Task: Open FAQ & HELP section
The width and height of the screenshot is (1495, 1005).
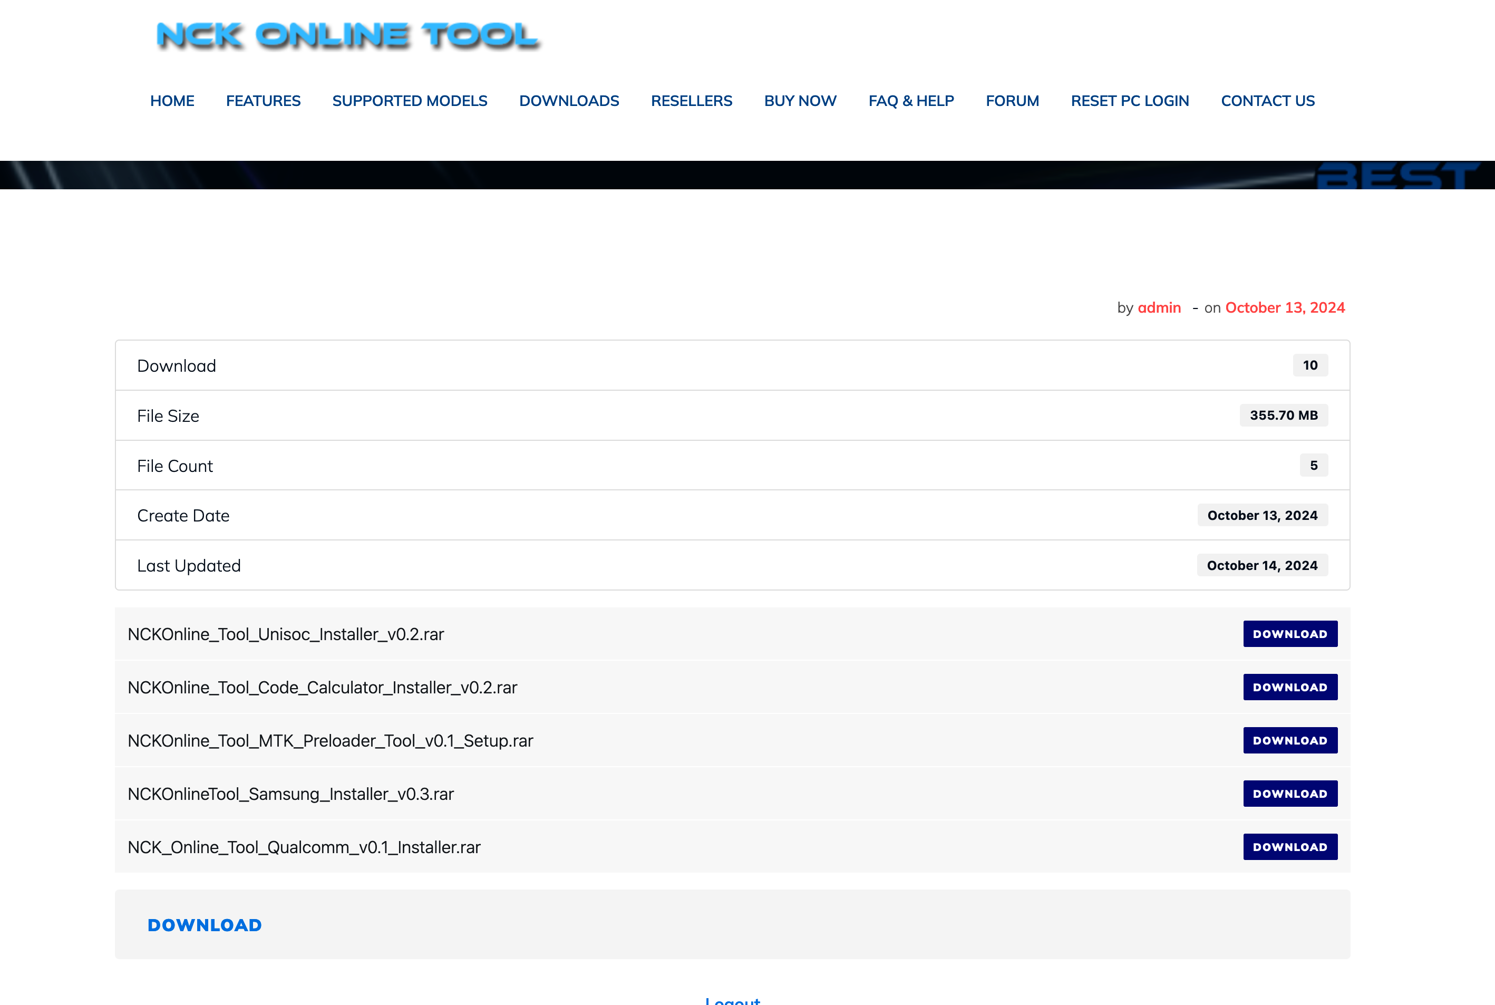Action: click(910, 101)
